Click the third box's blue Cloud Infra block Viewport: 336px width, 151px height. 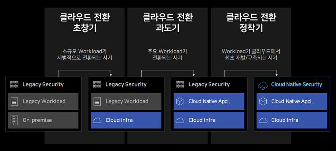click(x=209, y=120)
